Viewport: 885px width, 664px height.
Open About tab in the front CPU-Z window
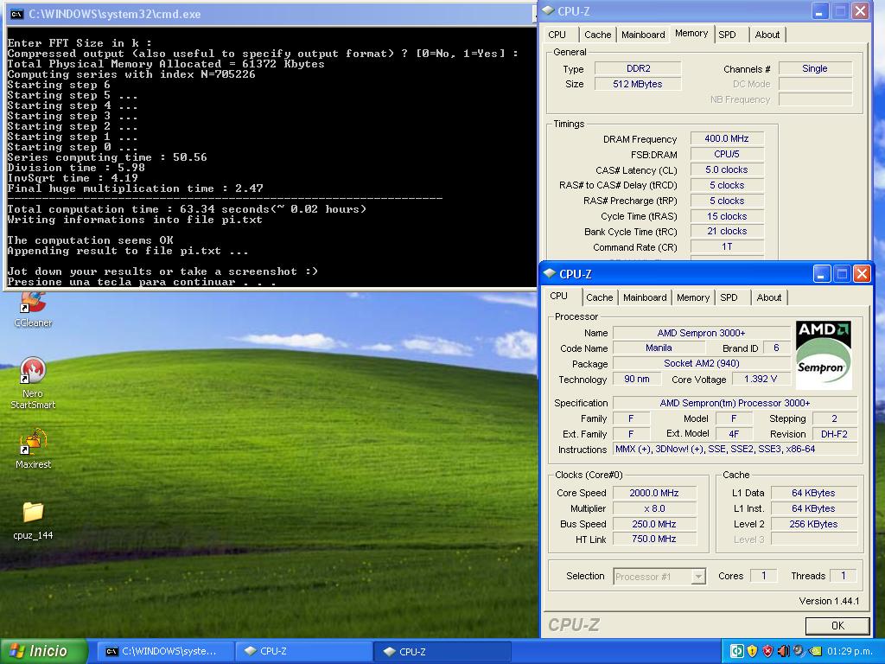[x=768, y=297]
